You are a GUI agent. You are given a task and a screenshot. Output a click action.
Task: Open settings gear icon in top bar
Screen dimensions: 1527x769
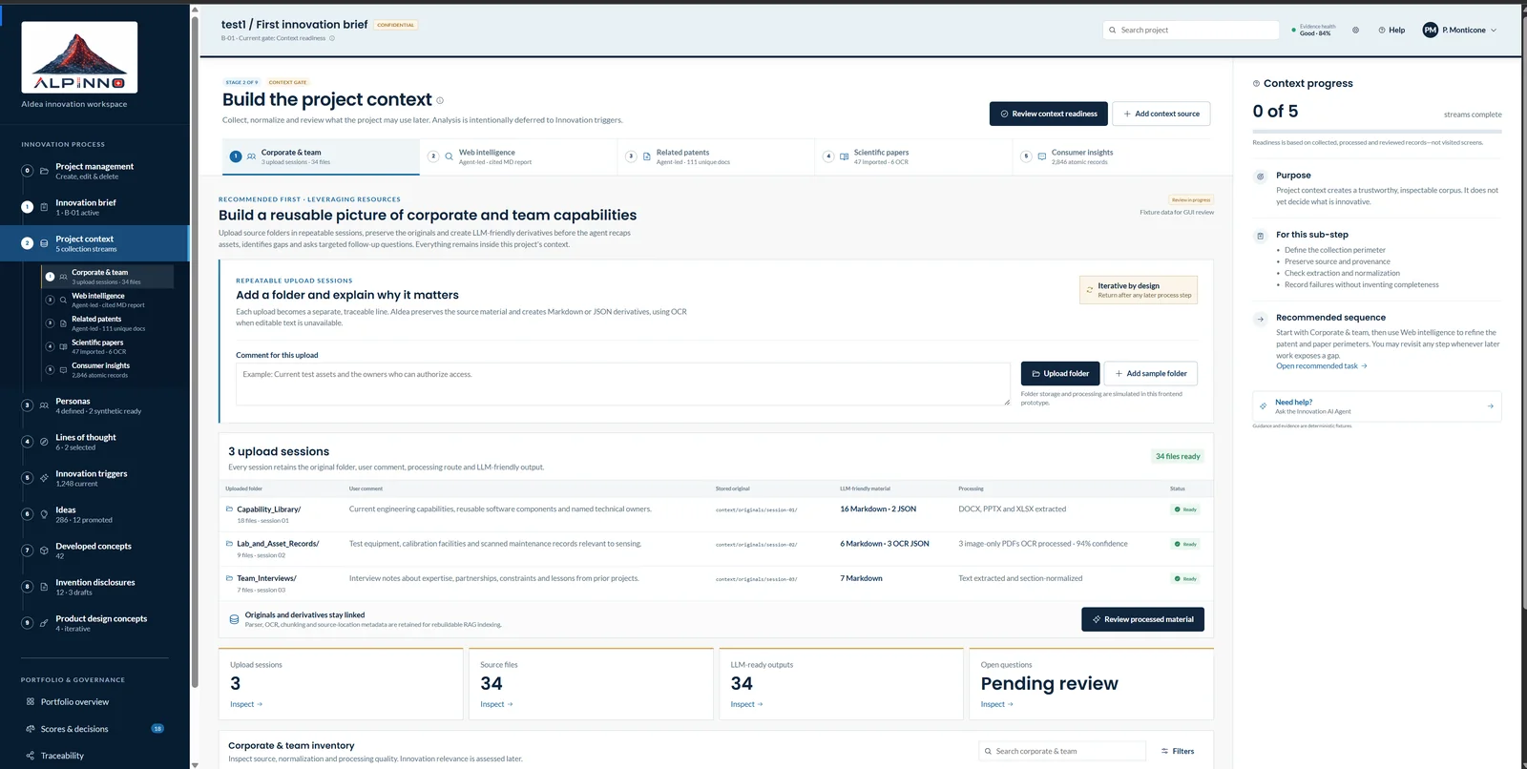[1355, 31]
